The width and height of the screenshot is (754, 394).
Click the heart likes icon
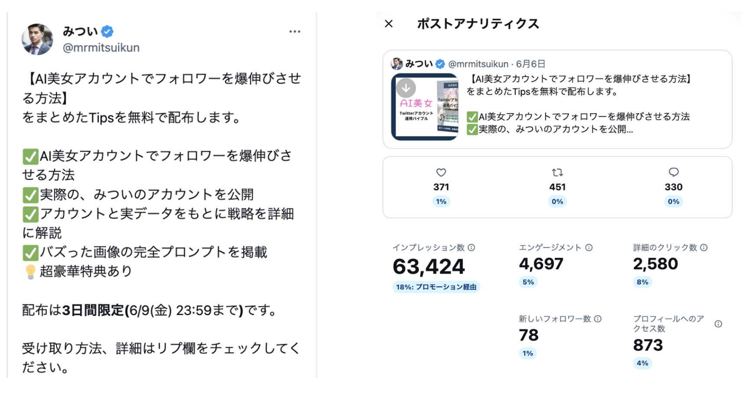441,173
